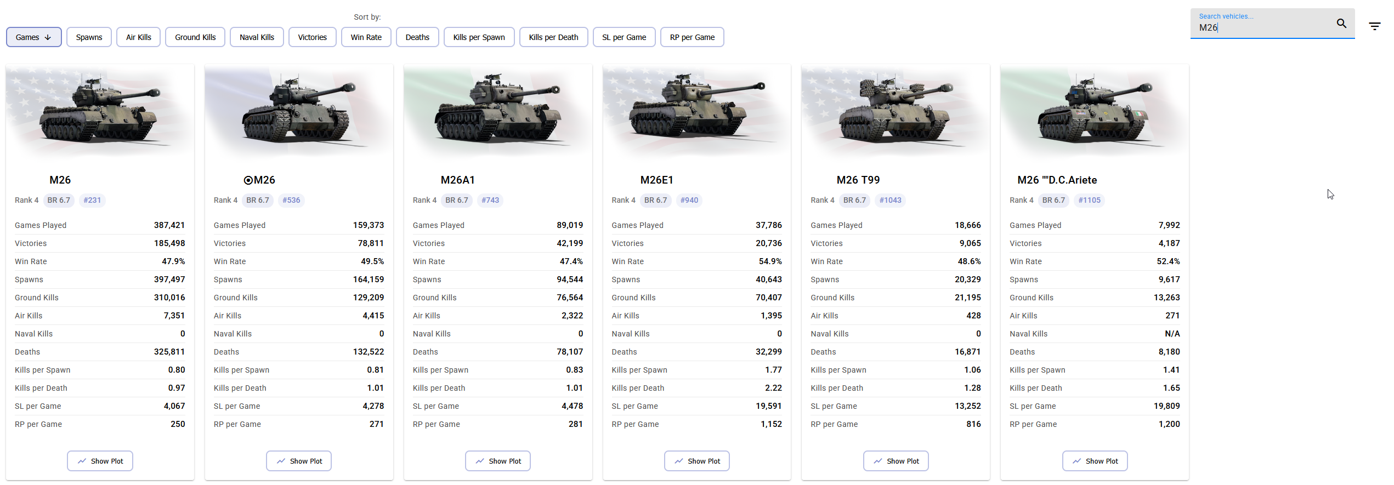Click the #1043 rank chip

pyautogui.click(x=891, y=200)
